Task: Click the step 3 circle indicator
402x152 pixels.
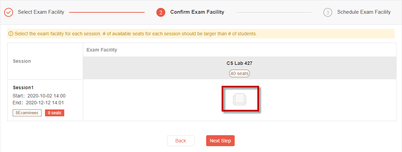Action: pos(328,12)
